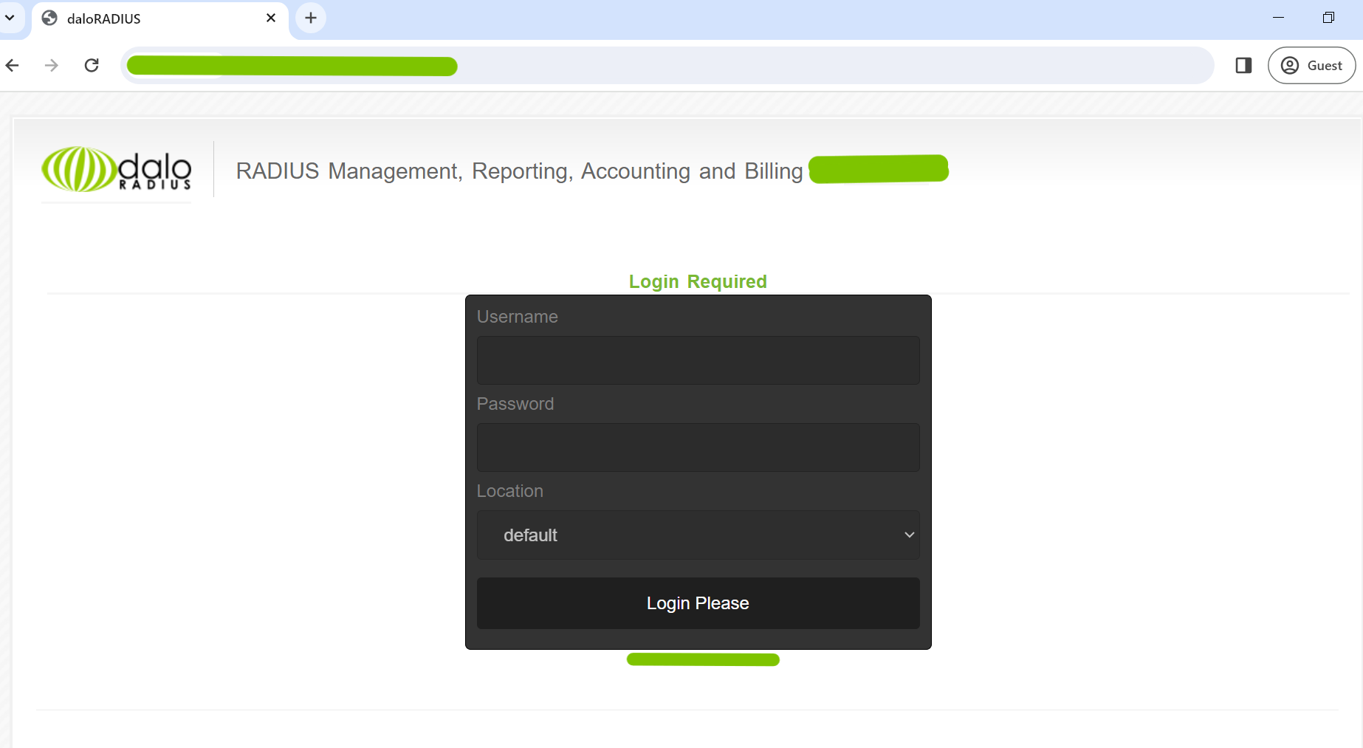Click the RADIUS Management, Reporting header text
The height and width of the screenshot is (748, 1363).
point(519,171)
